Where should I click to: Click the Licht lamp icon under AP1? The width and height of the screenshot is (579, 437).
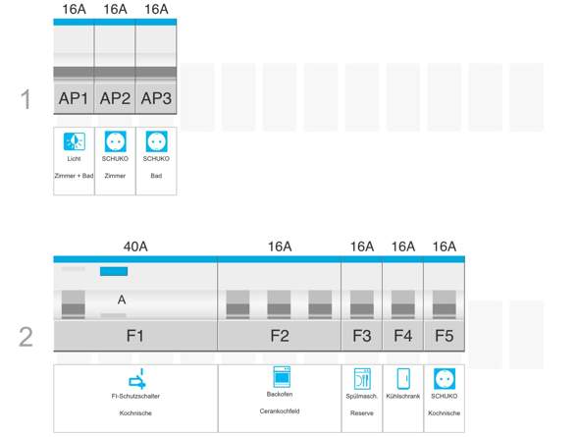[75, 141]
